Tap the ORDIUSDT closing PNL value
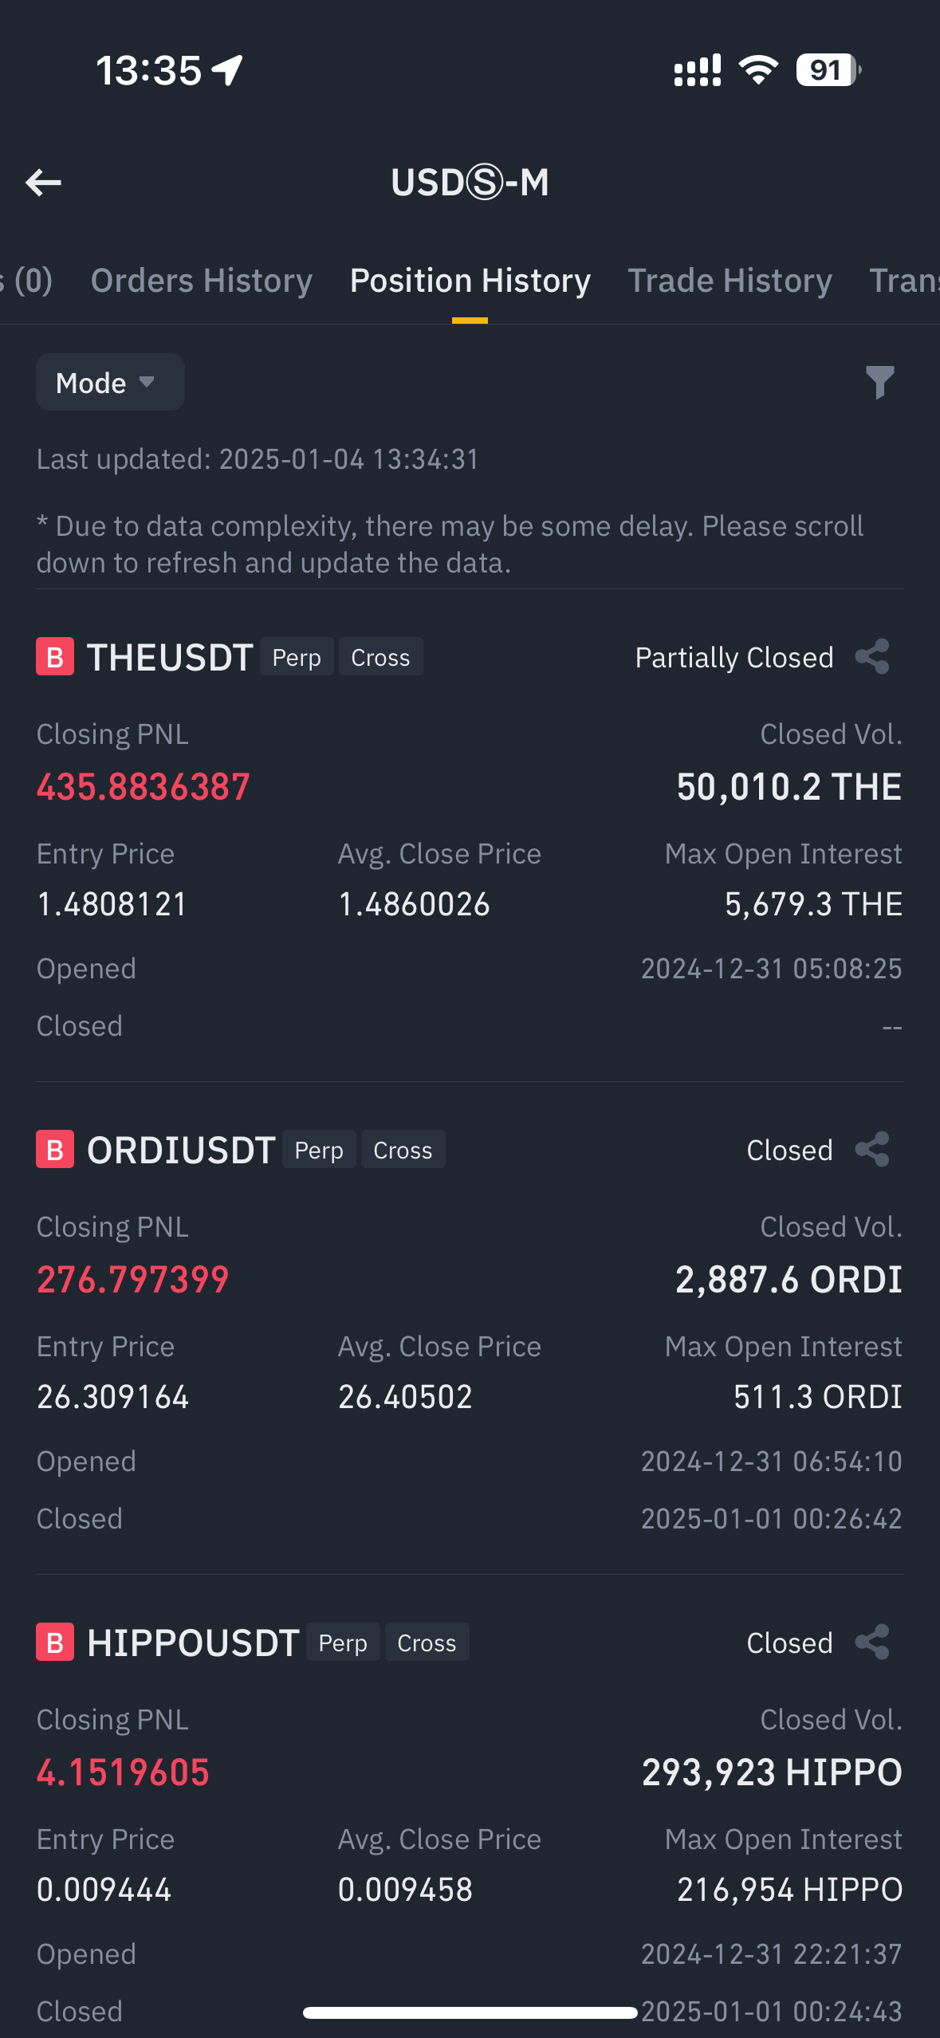The width and height of the screenshot is (940, 2038). 133,1280
